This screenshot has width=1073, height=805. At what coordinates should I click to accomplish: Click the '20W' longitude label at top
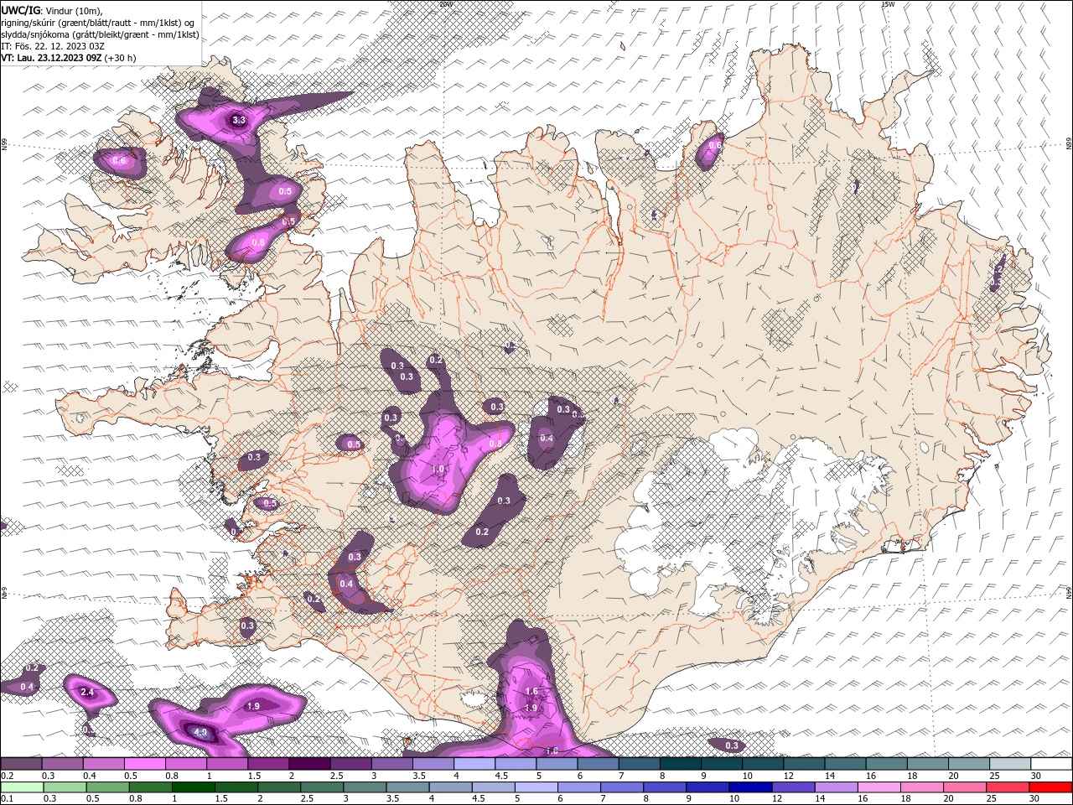click(x=446, y=3)
